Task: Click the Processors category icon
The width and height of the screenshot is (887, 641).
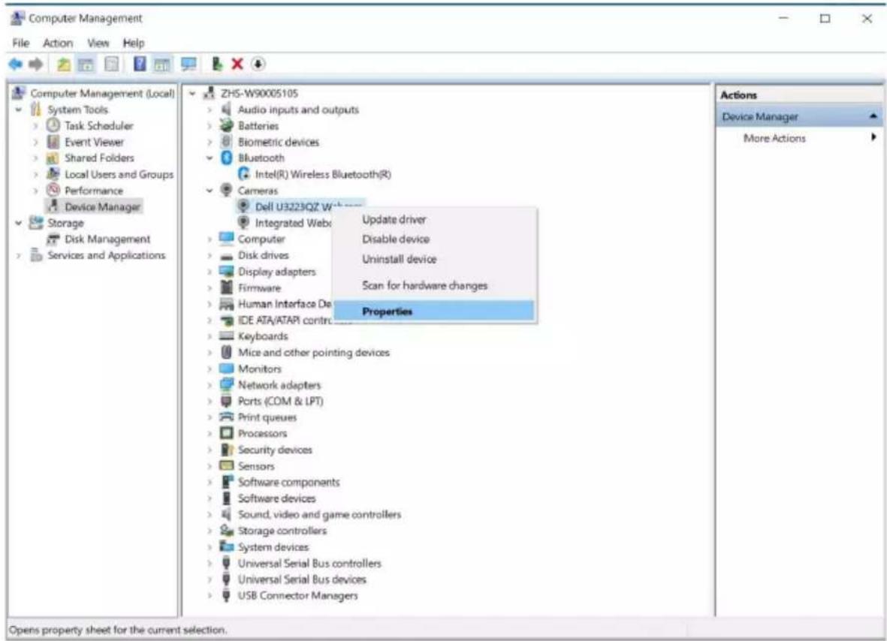Action: click(226, 433)
